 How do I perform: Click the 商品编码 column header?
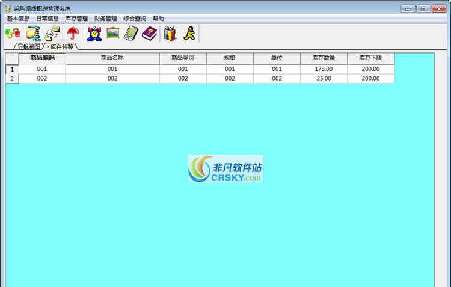pyautogui.click(x=42, y=58)
